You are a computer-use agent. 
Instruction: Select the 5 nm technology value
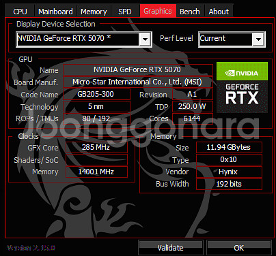pos(96,106)
